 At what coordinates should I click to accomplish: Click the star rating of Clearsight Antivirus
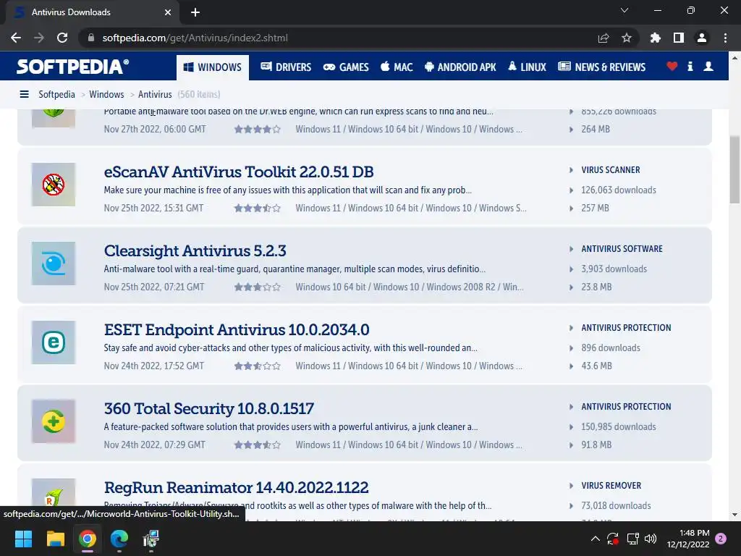(x=258, y=287)
